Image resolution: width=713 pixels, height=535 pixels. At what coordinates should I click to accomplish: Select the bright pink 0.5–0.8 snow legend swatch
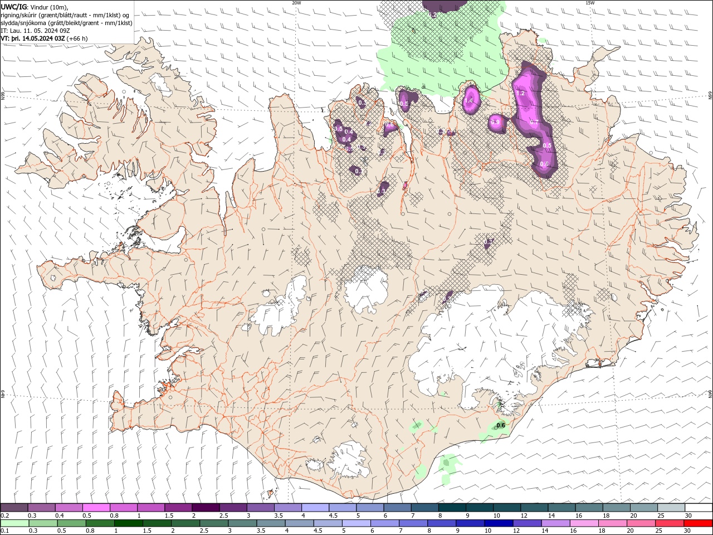pos(96,508)
